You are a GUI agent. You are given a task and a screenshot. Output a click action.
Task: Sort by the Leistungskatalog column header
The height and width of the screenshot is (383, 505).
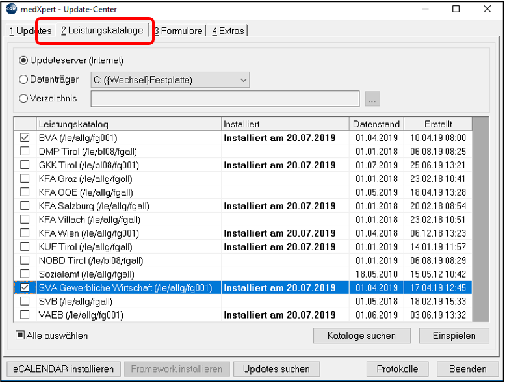tap(129, 124)
